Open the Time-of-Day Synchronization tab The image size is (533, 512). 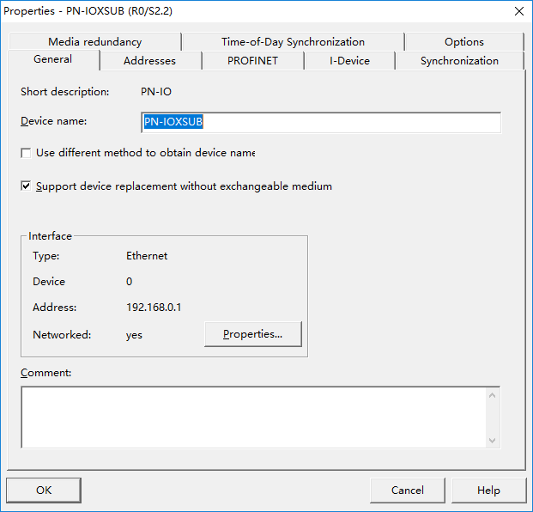coord(293,42)
